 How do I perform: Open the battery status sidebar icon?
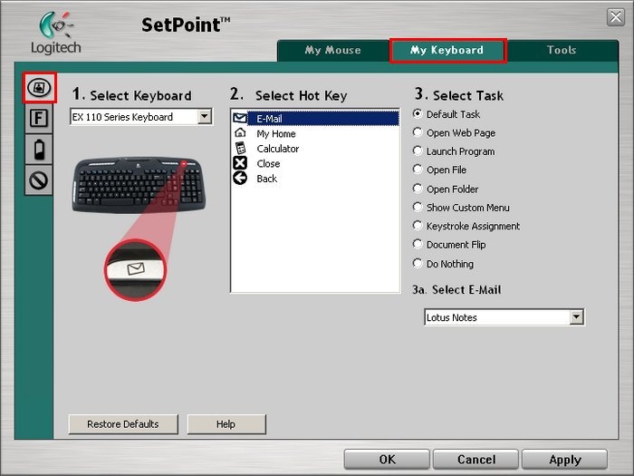pos(39,150)
